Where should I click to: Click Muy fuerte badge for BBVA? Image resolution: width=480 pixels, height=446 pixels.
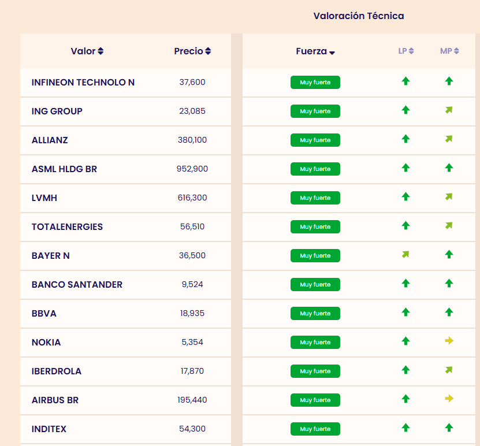(315, 313)
